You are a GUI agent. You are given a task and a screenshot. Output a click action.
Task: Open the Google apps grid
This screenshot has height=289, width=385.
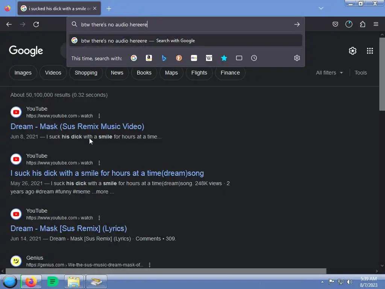370,51
